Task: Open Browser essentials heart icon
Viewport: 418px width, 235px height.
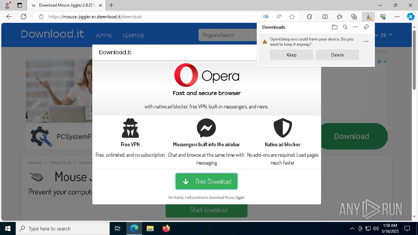Action: point(383,17)
